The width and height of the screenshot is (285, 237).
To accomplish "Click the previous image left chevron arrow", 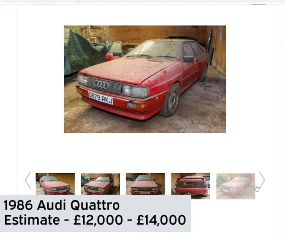I will pos(28,180).
